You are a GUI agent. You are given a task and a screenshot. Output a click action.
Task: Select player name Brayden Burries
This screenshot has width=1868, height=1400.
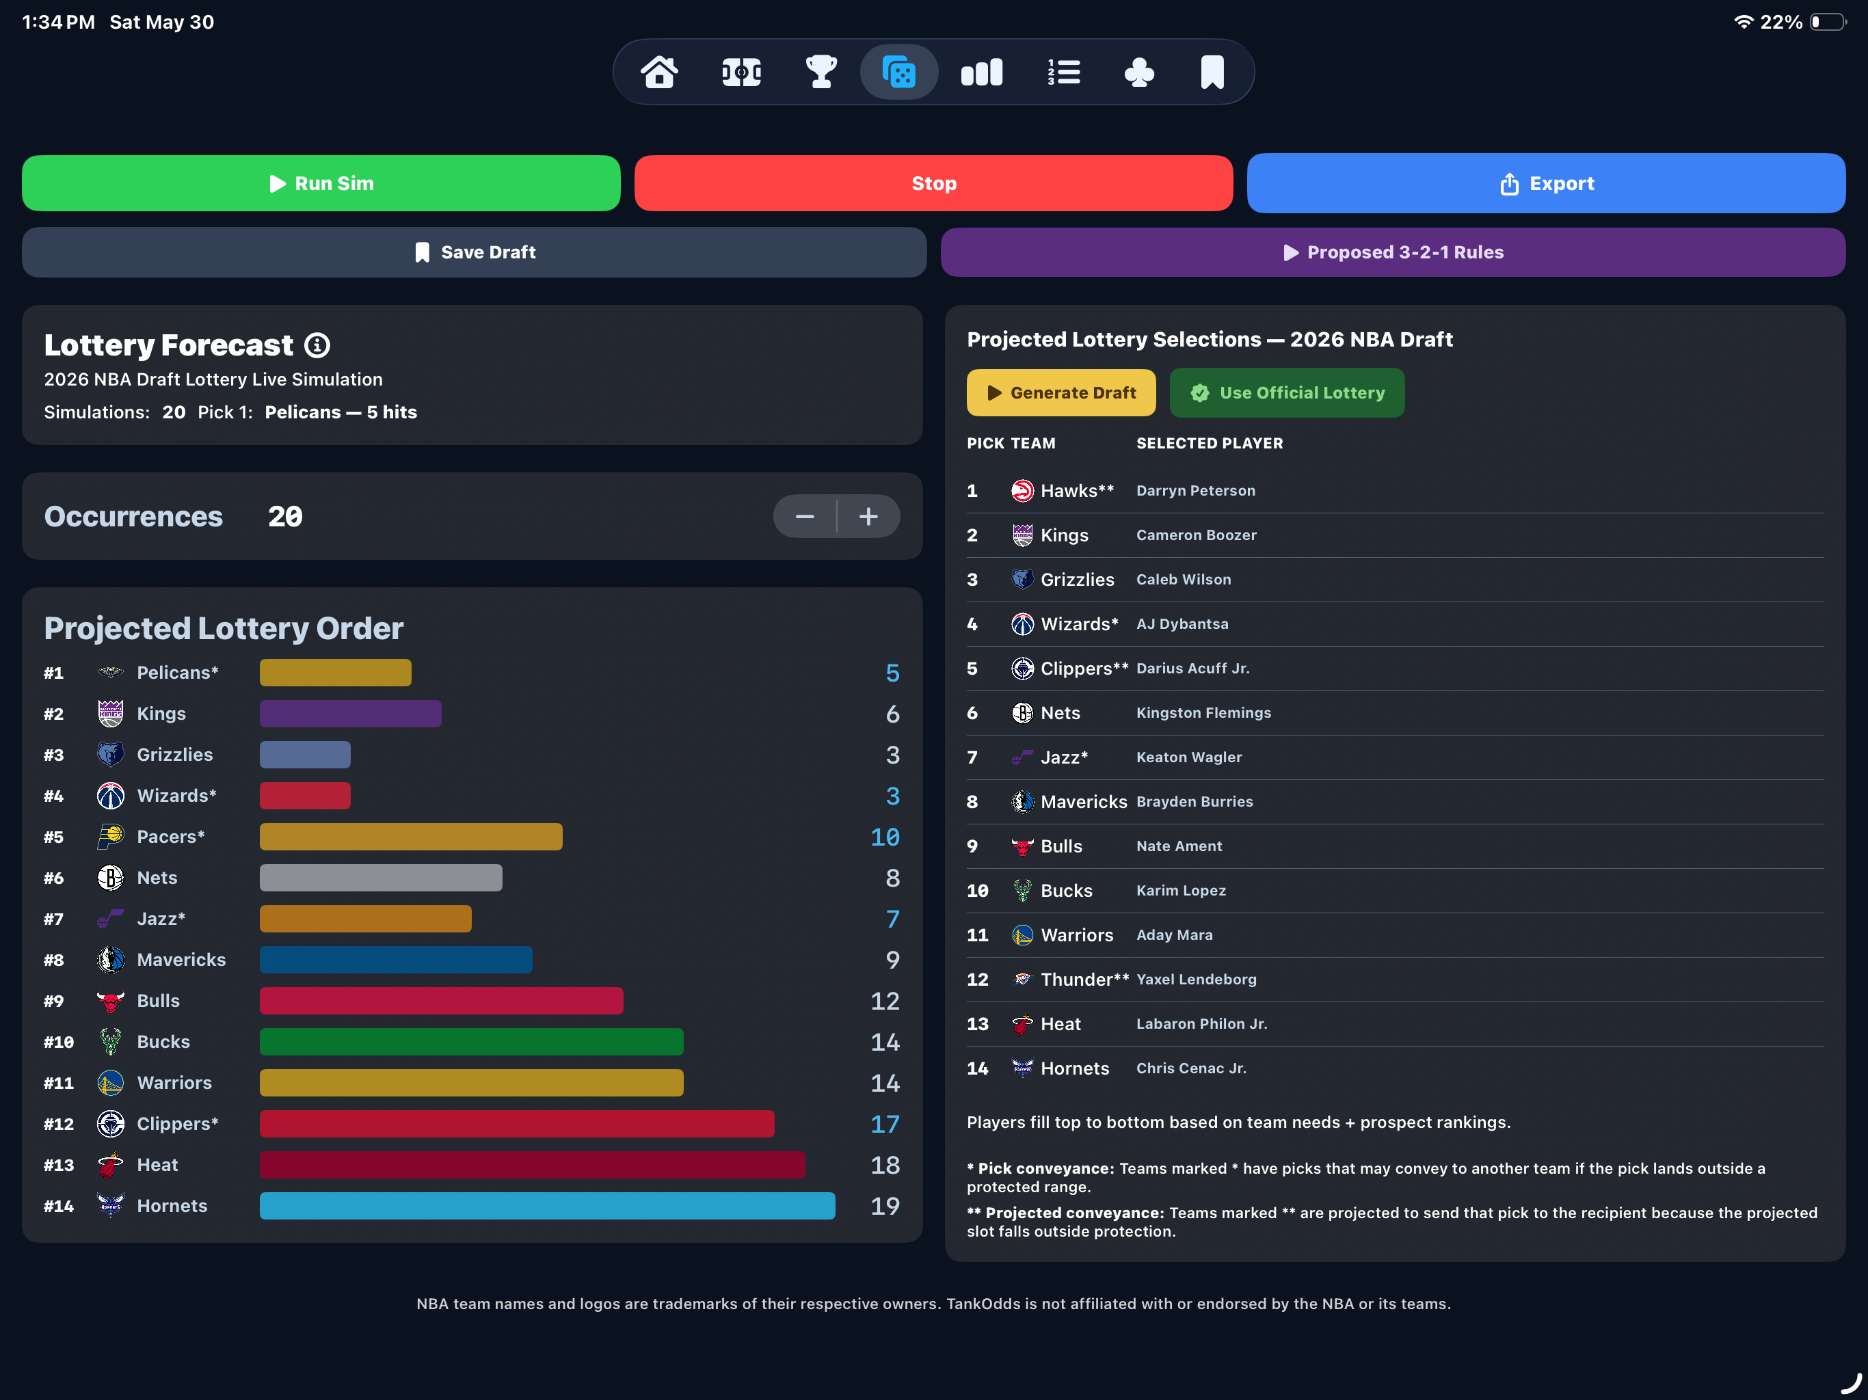coord(1194,801)
